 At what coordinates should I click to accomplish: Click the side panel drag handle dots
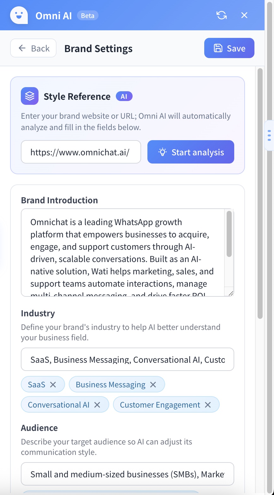coord(269,135)
